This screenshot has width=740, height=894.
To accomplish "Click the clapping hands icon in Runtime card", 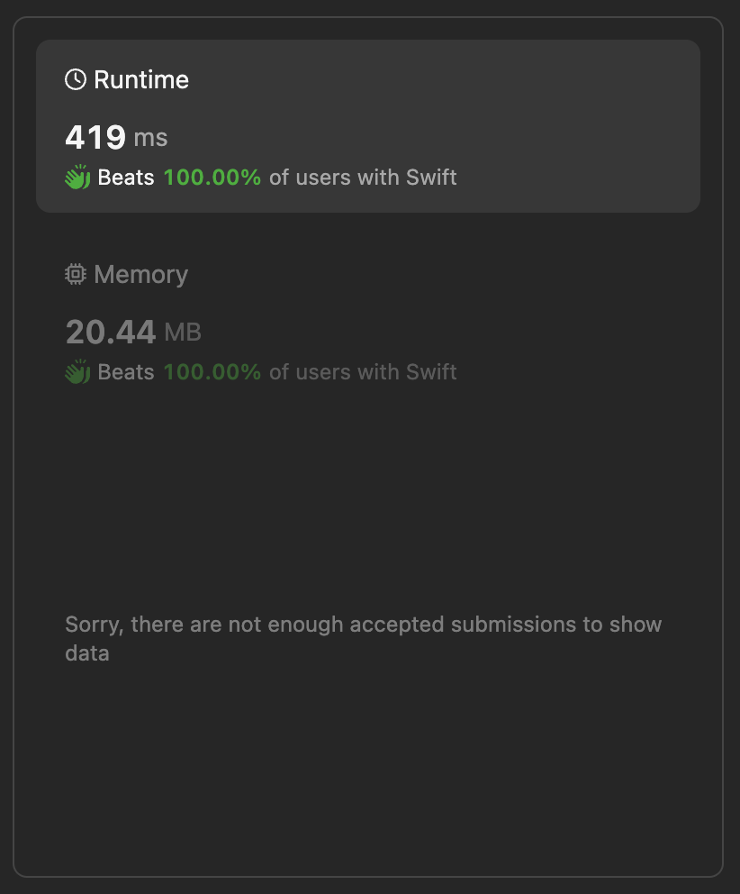I will coord(77,177).
